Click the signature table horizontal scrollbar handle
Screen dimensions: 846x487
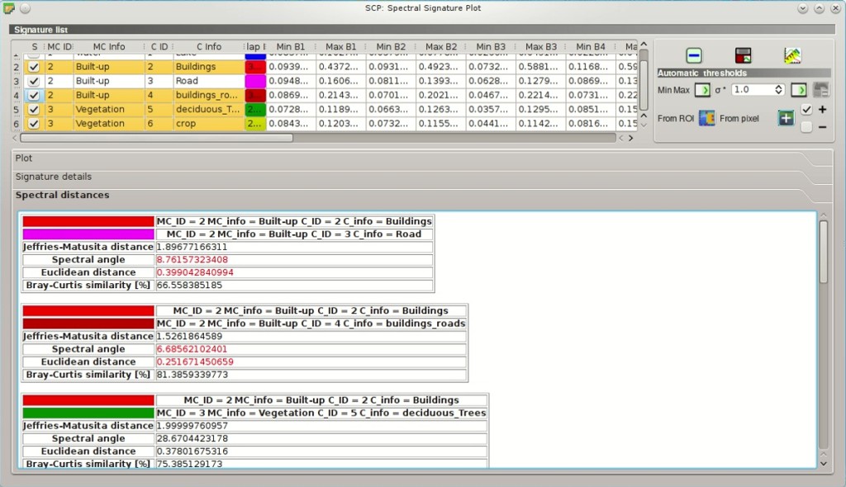(x=156, y=138)
